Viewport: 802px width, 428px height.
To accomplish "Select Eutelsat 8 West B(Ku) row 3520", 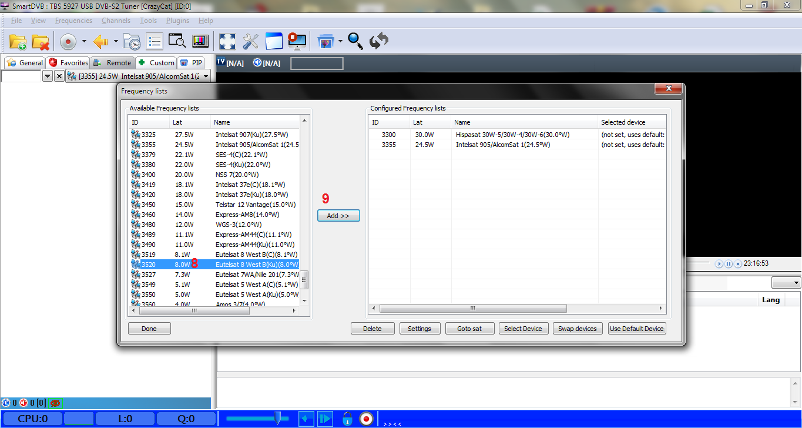I will click(214, 265).
